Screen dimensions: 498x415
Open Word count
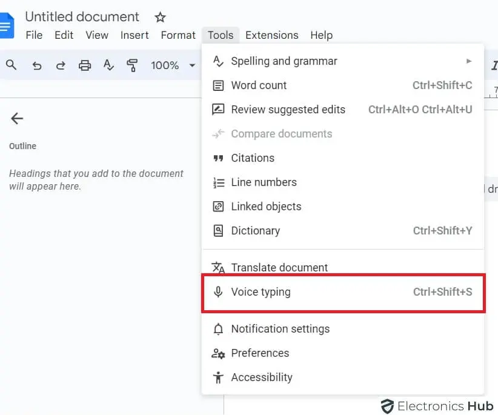[x=343, y=85]
